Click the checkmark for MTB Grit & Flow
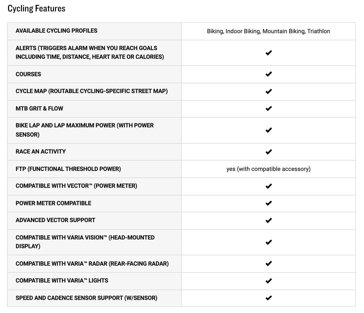 [x=269, y=109]
